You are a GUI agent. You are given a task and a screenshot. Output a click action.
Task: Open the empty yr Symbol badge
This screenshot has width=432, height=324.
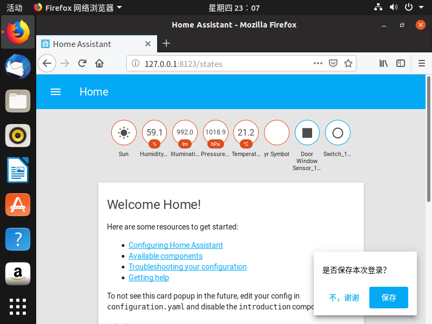coord(276,133)
